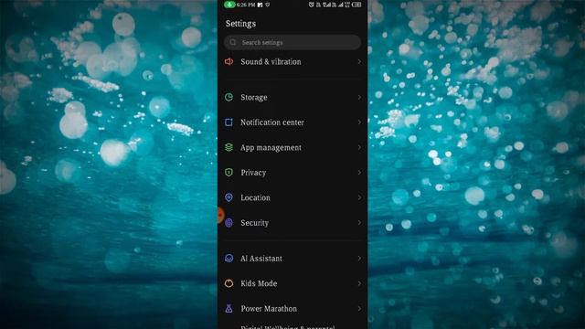Screen dimensions: 585x329
Task: Click the AI Assistant icon
Action: 229,258
